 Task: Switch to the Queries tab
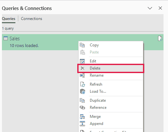click(x=9, y=19)
